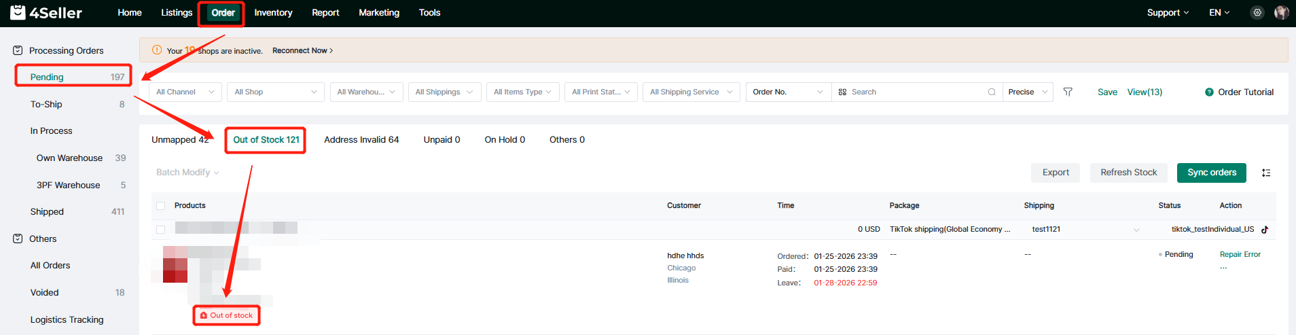Click the Reconnect Now link
Image resolution: width=1296 pixels, height=335 pixels.
point(302,51)
